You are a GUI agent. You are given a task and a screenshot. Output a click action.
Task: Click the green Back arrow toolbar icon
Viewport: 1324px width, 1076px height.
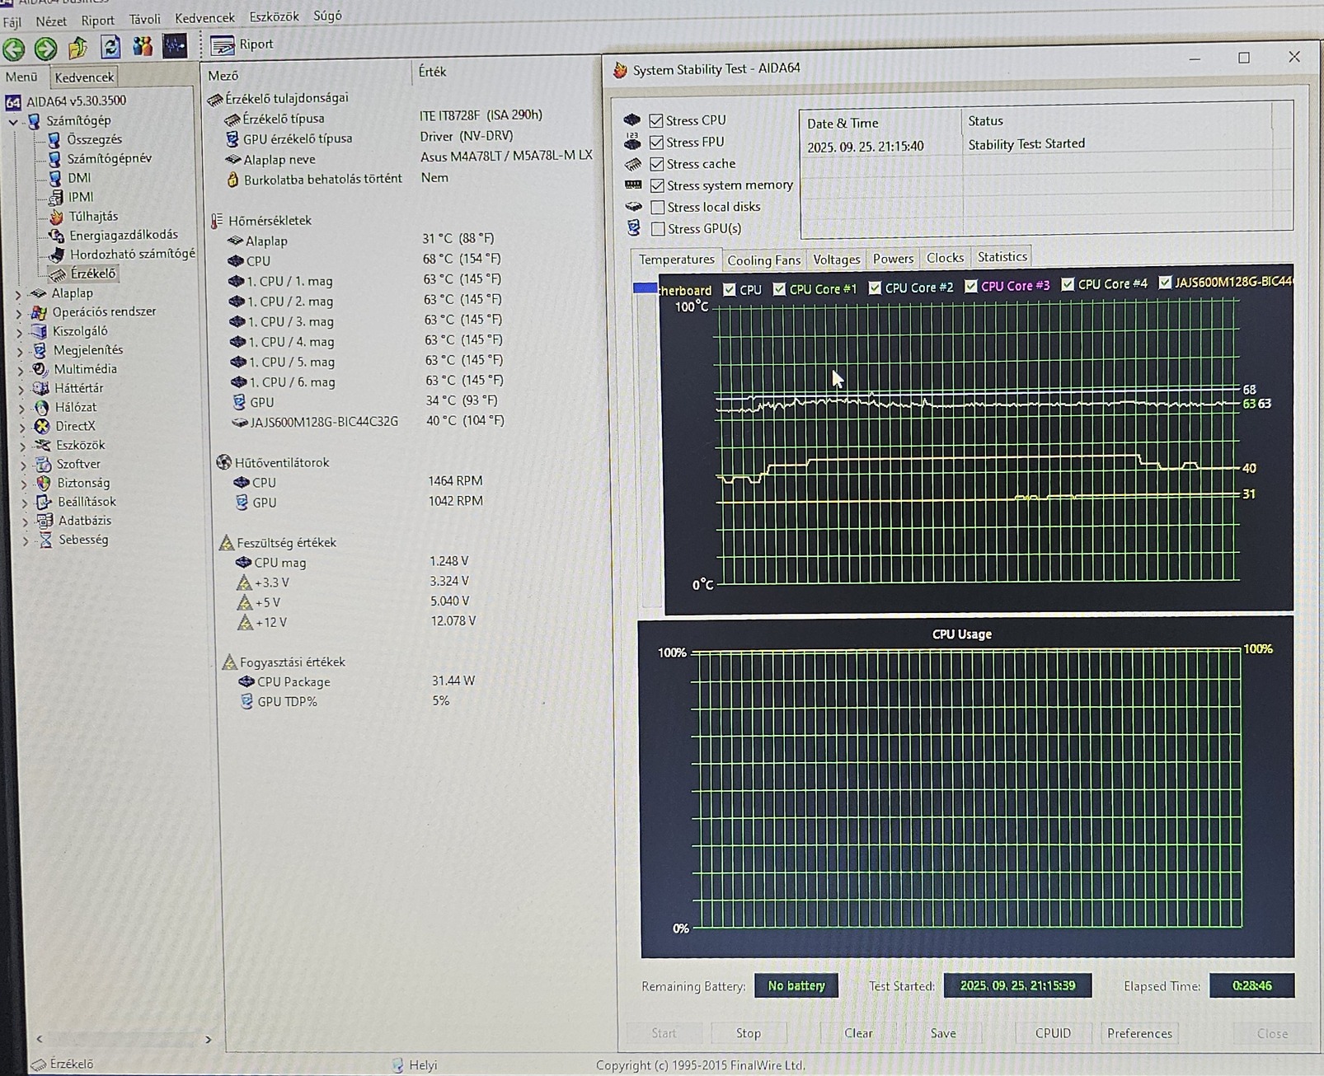click(x=14, y=49)
